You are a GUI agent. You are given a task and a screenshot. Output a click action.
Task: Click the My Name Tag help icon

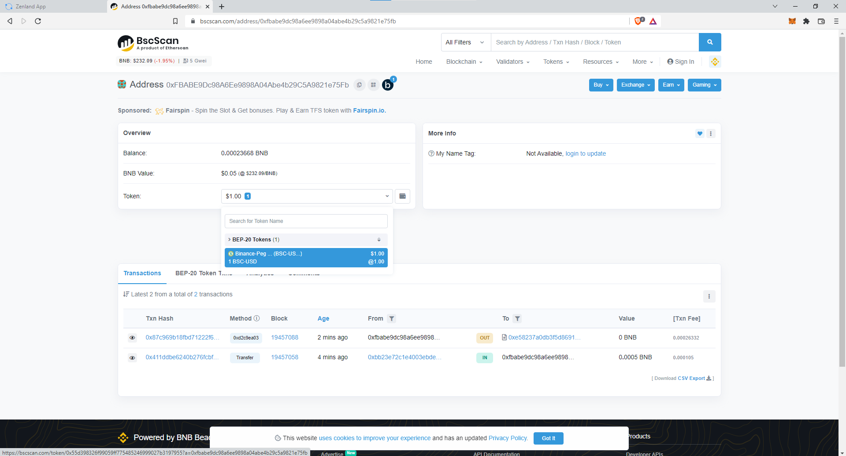pyautogui.click(x=431, y=153)
